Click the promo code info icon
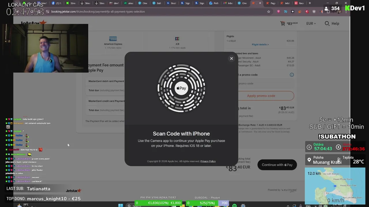Screen dimensions: 369x207 click(292, 75)
